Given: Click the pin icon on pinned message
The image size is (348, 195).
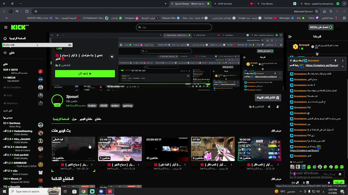Looking at the screenshot, I should click(335, 61).
